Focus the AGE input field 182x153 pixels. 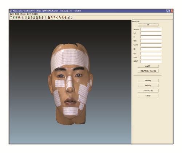click(x=151, y=54)
